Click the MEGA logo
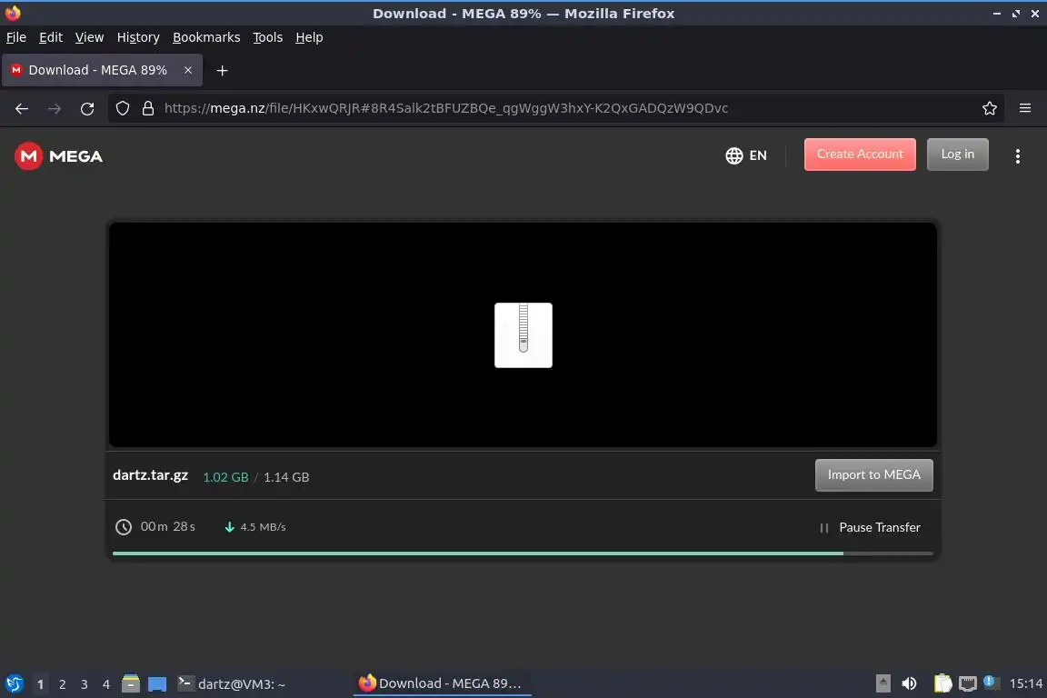The image size is (1047, 698). [59, 156]
